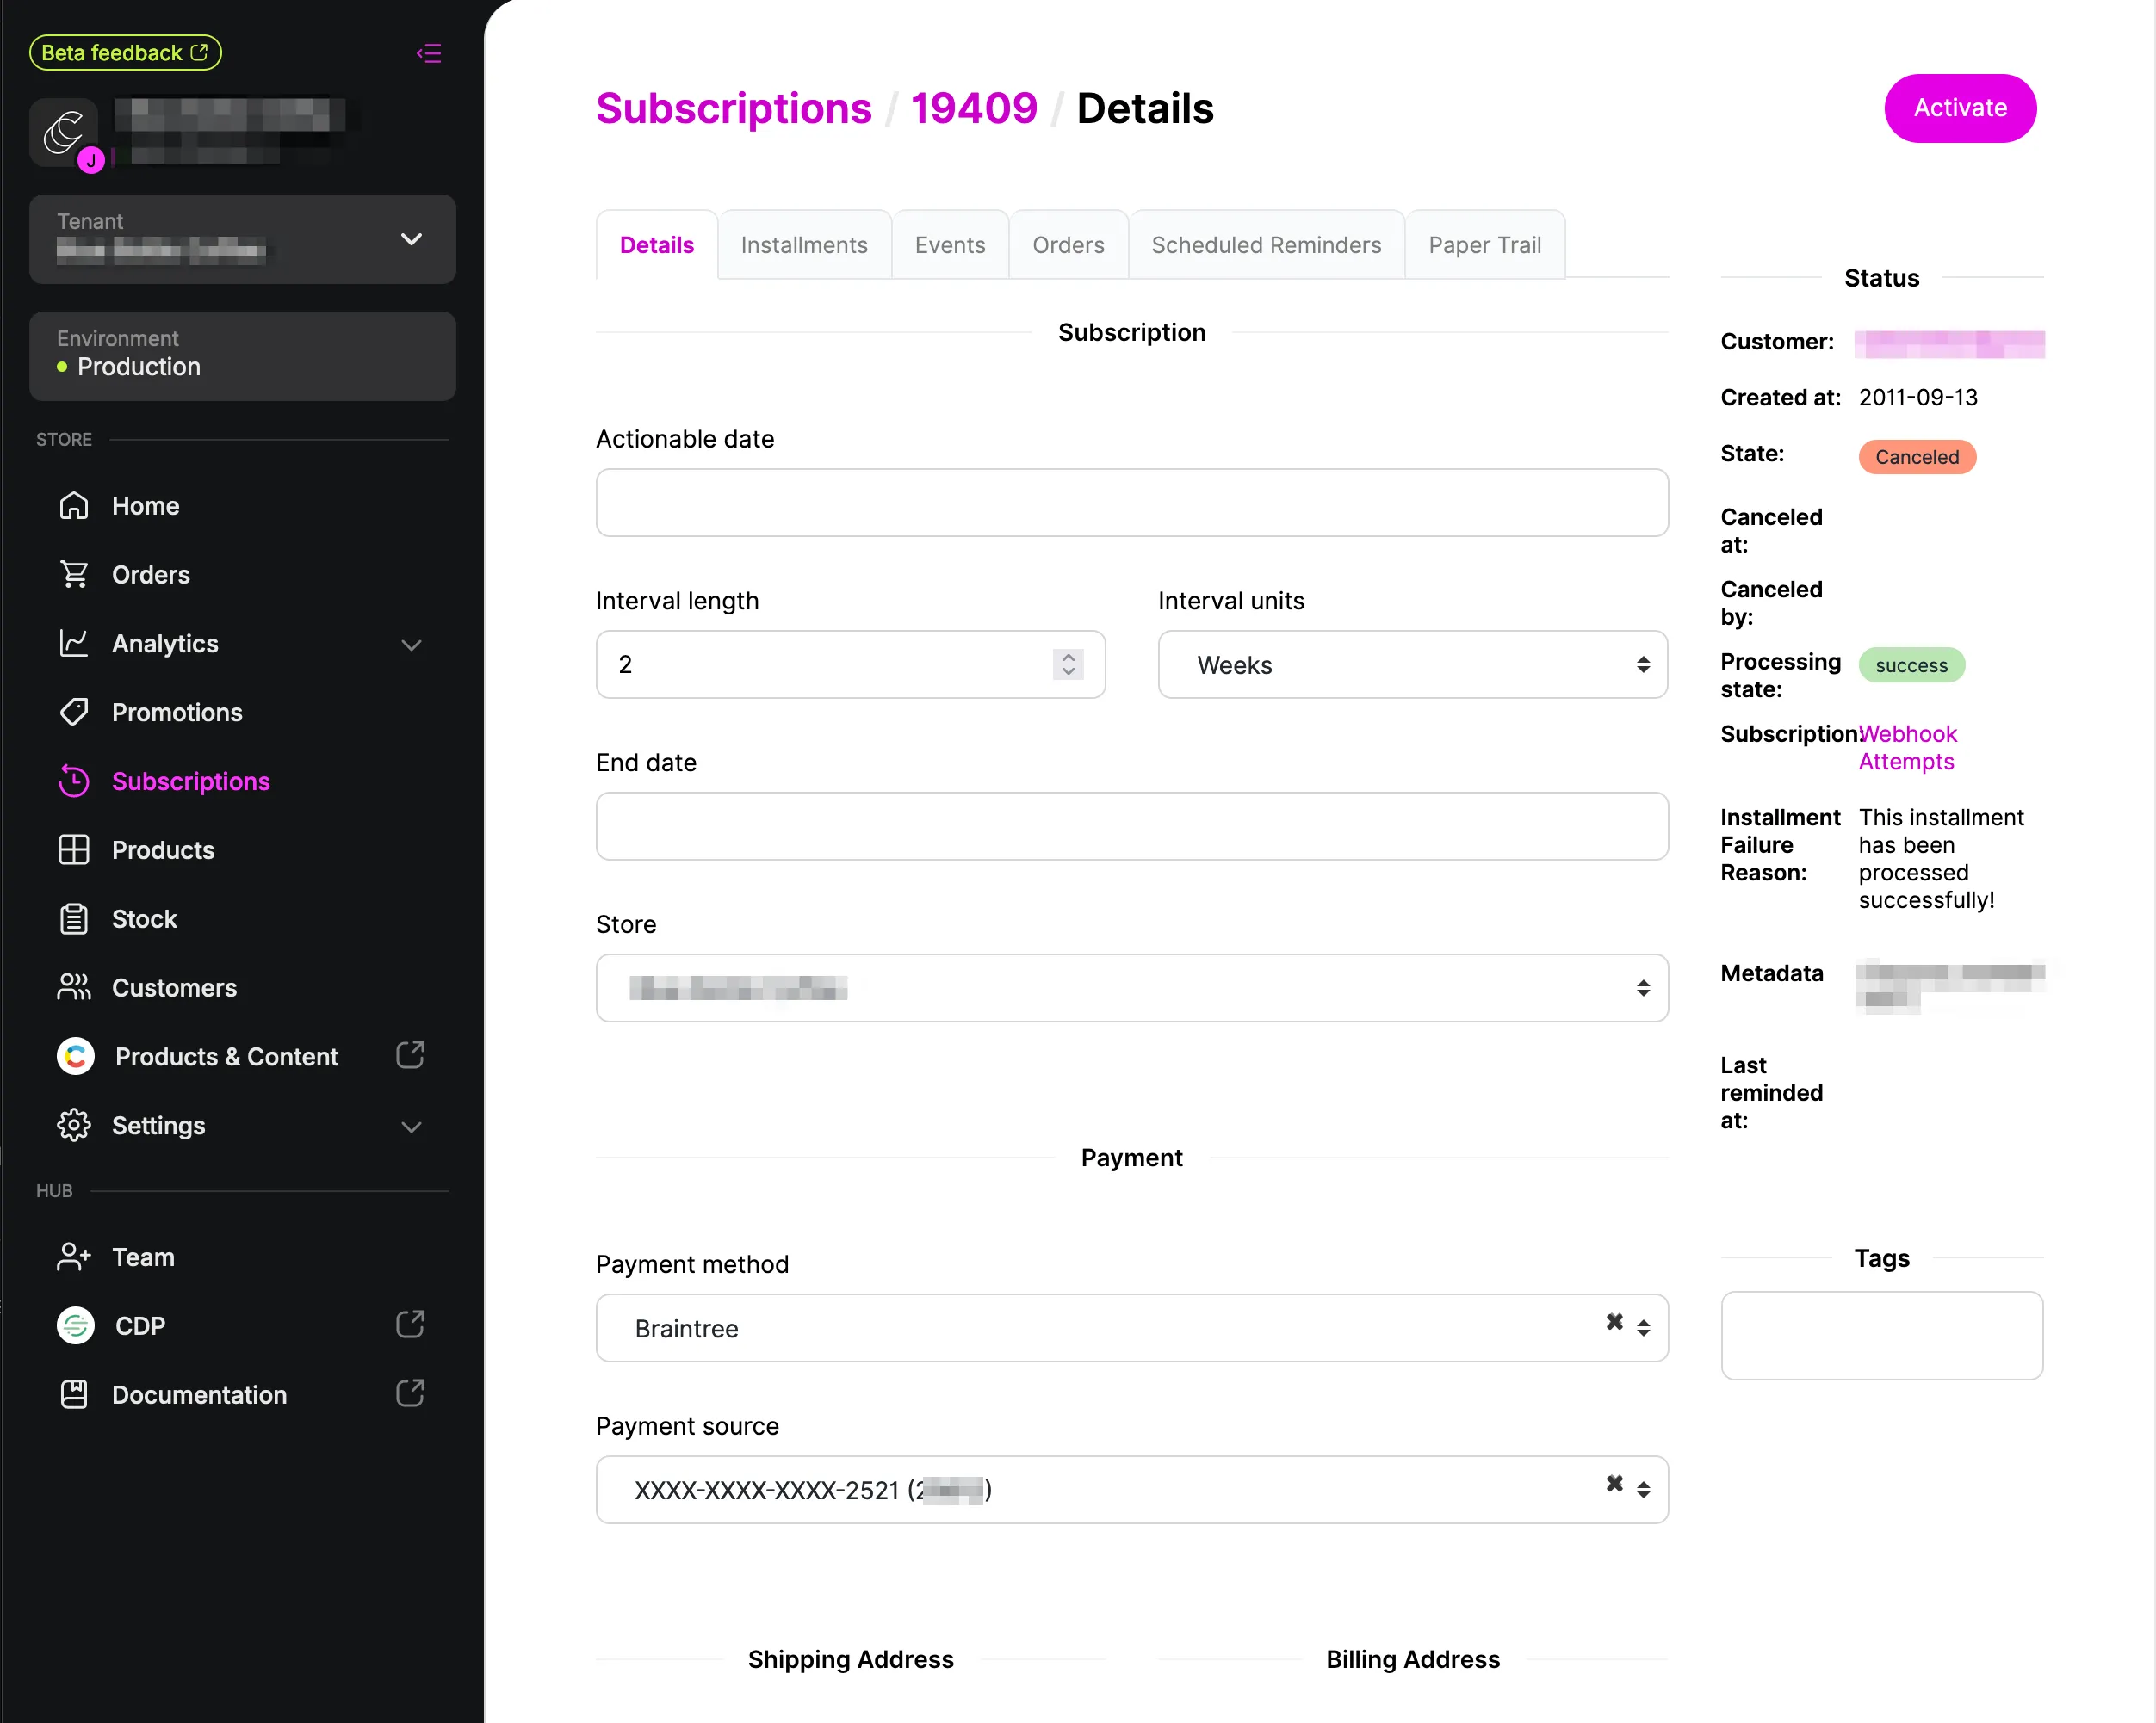
Task: Clear the Braintree payment method selection
Action: 1614,1321
